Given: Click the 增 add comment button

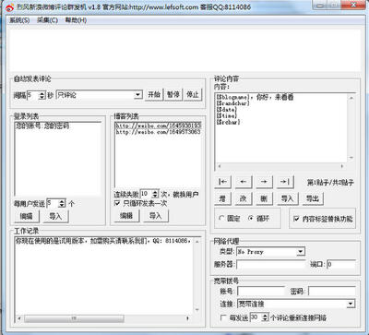Looking at the screenshot, I should [x=222, y=198].
